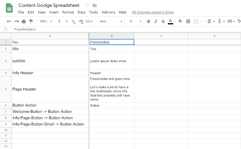Decrease decimal places icon
This screenshot has height=149, width=241.
pyautogui.click(x=73, y=21)
